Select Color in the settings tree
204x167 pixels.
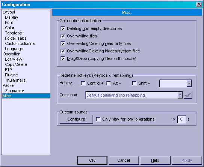[x=10, y=28]
